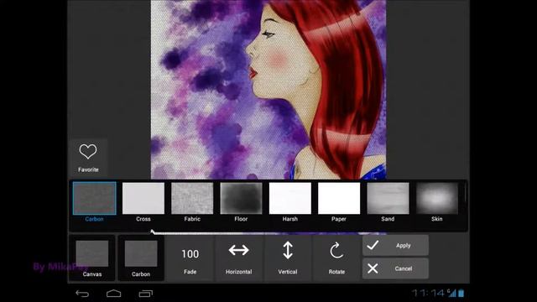The image size is (537, 302).
Task: Tap the Android back navigation icon
Action: point(82,294)
